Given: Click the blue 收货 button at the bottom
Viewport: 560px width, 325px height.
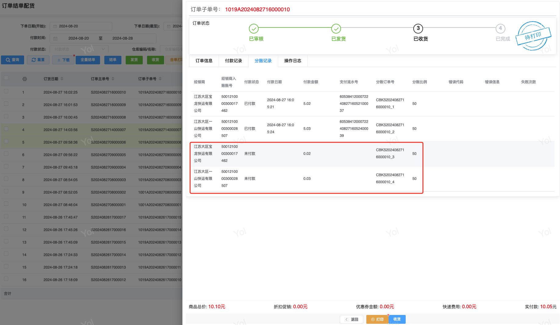Looking at the screenshot, I should point(397,319).
